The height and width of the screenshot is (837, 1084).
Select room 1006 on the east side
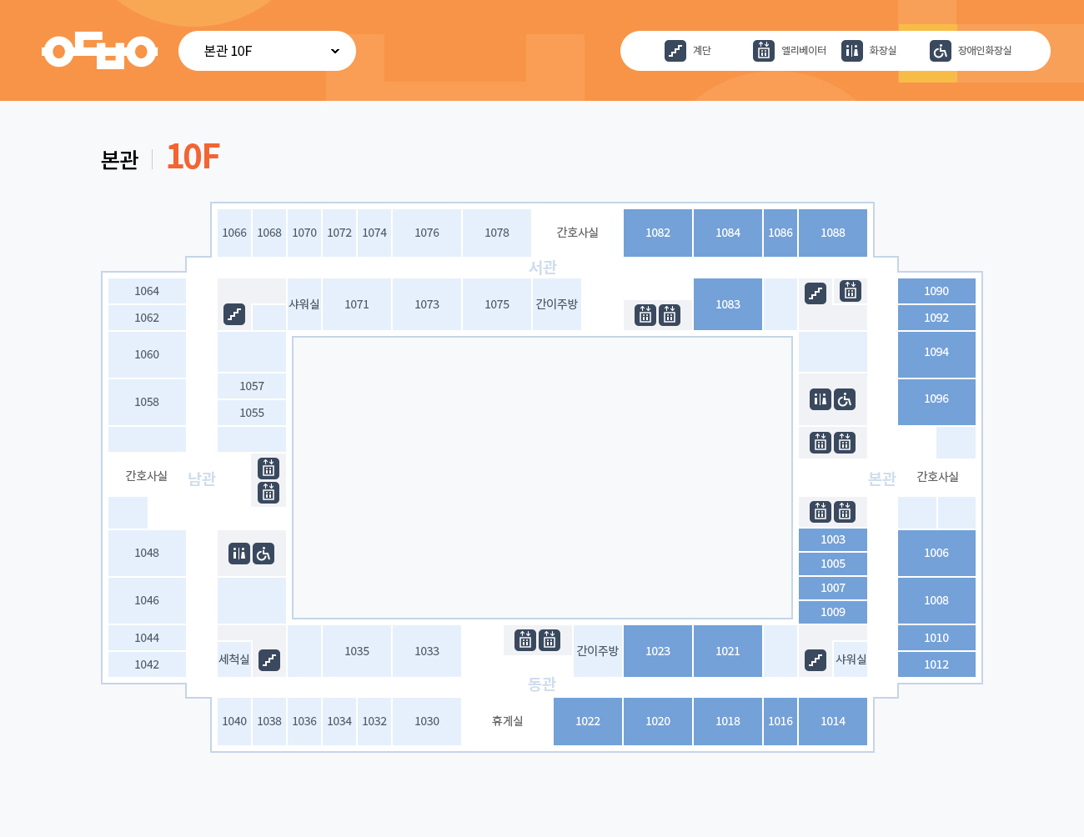point(936,553)
